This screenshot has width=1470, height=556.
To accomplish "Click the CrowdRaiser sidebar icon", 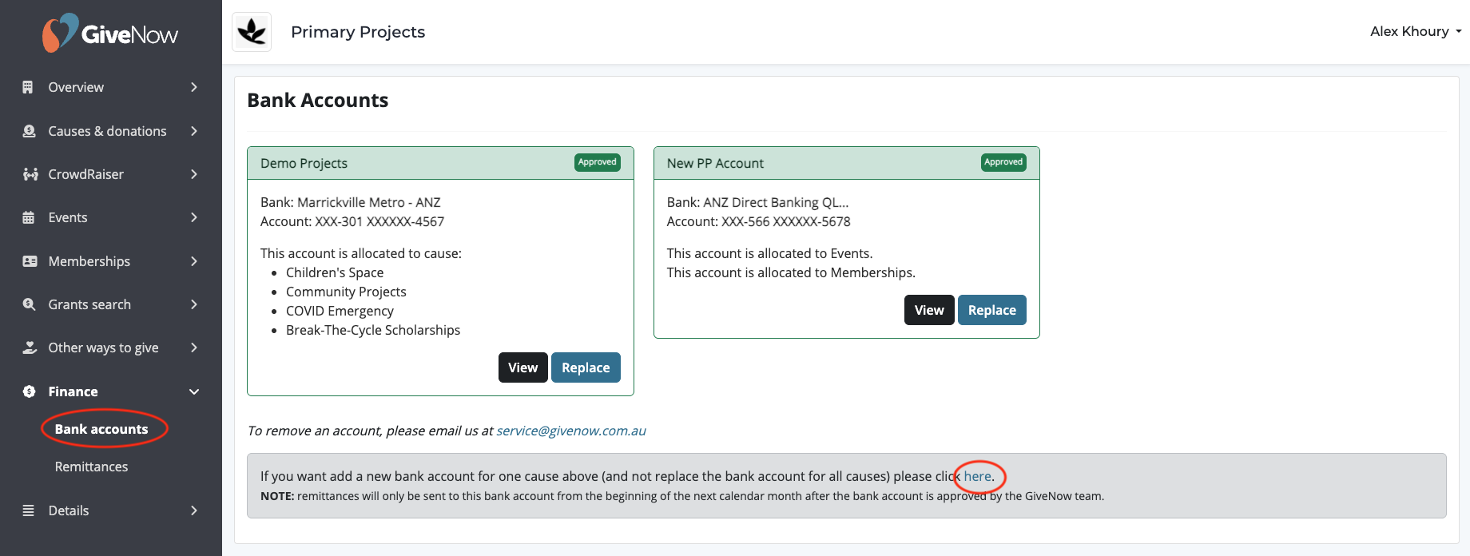I will click(x=30, y=174).
